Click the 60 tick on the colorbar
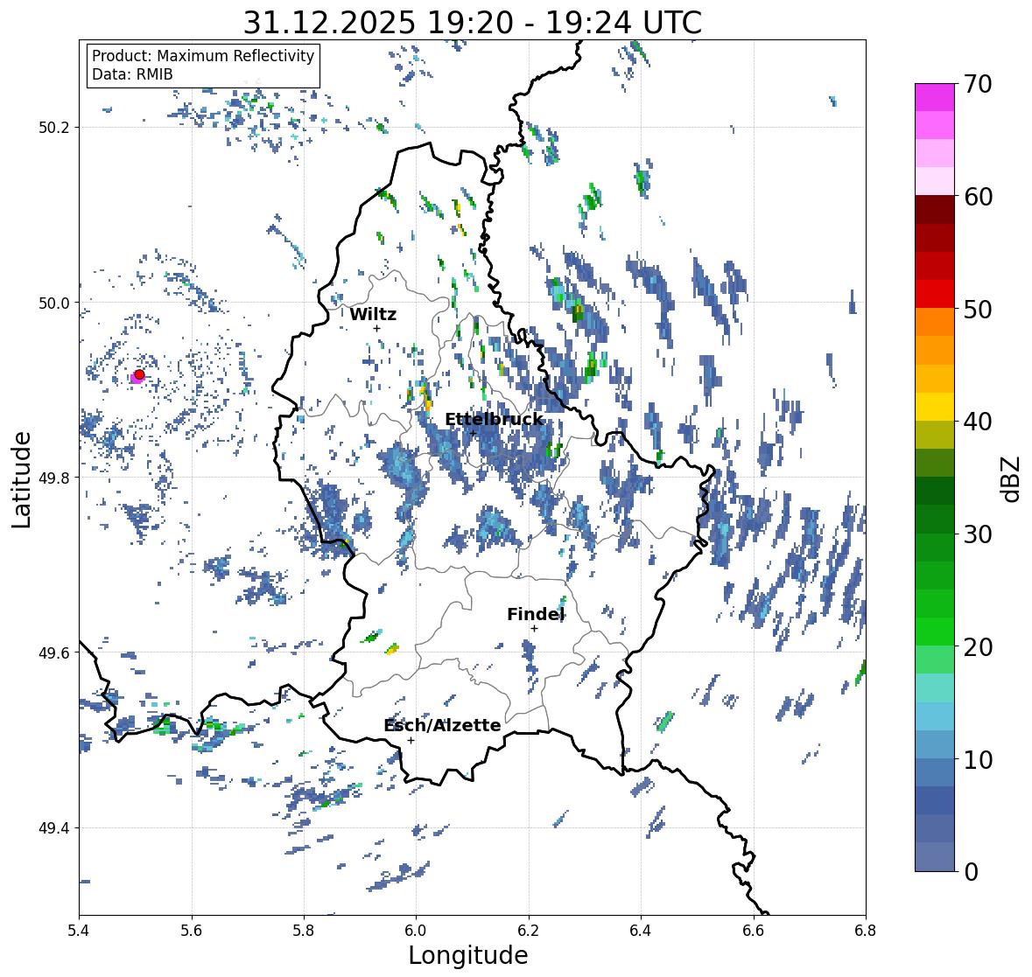 click(x=977, y=196)
